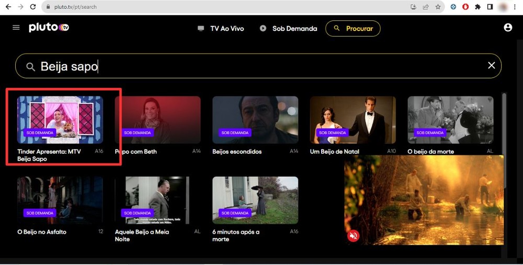Click the floating mini video player
This screenshot has height=265, width=523.
(x=424, y=200)
